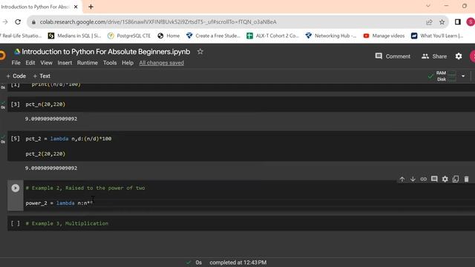475x267 pixels.
Task: Click the notebook title to rename it
Action: click(x=106, y=52)
